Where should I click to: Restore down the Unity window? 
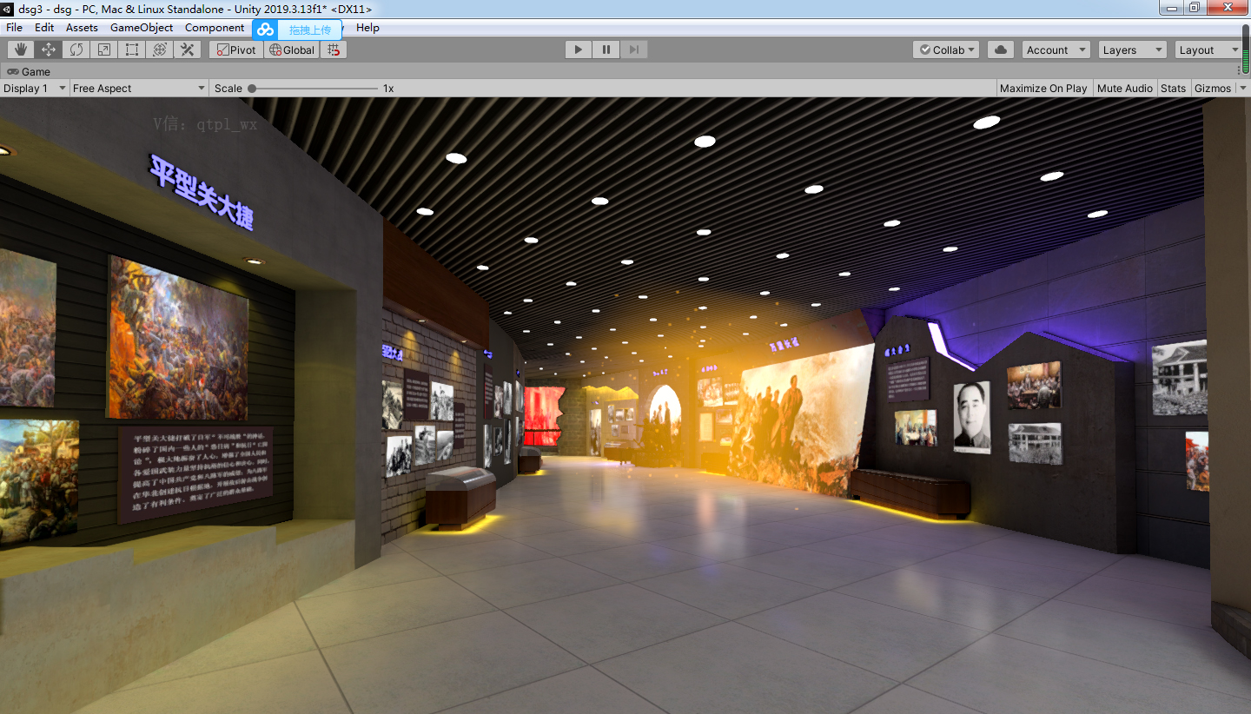point(1195,7)
